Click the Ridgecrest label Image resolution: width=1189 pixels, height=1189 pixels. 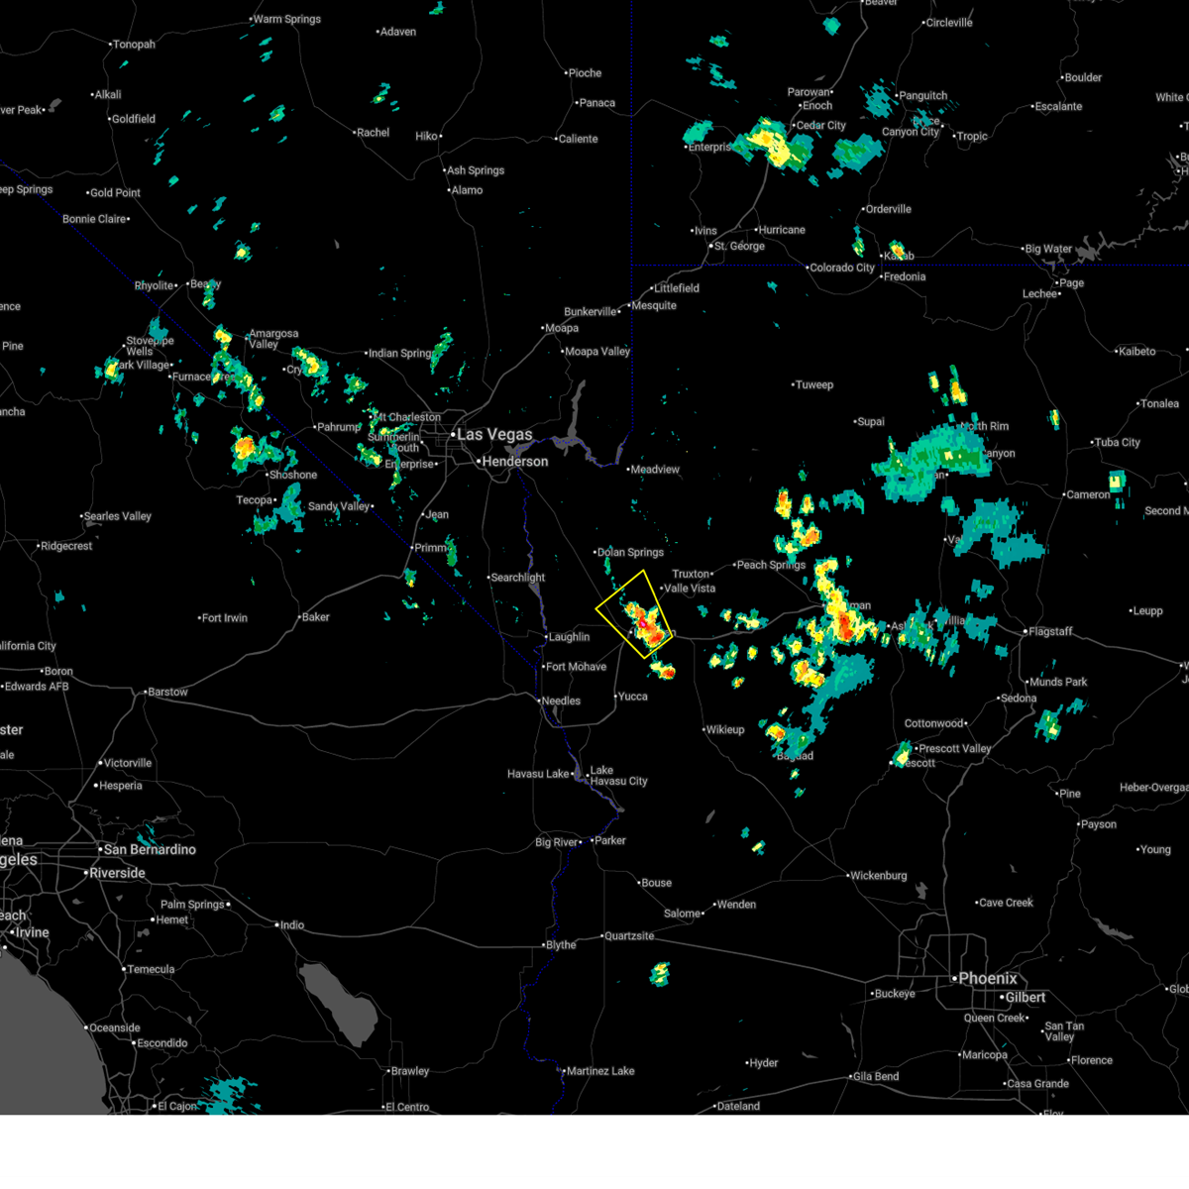66,546
